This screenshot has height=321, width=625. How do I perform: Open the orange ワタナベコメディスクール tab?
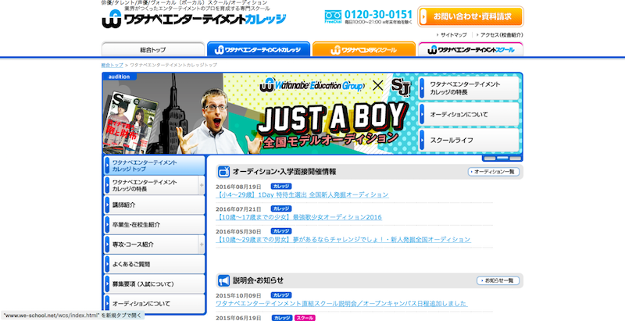pos(362,49)
